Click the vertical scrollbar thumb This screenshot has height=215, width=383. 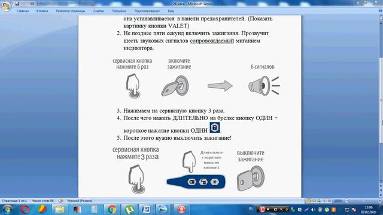tap(381, 100)
